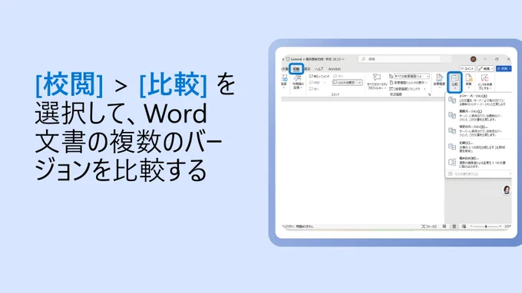
Task: Click the user account avatar
Action: pos(473,59)
